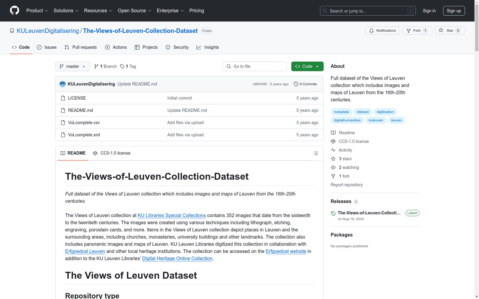The image size is (479, 299).
Task: Open the Enterprise dropdown menu
Action: pos(170,11)
